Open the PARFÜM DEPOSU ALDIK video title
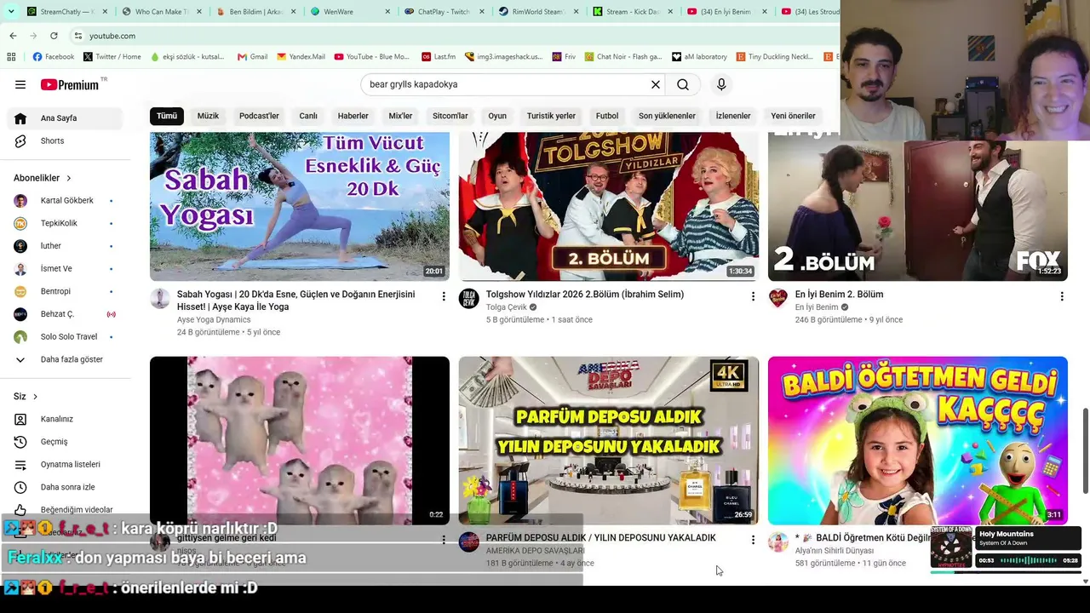This screenshot has width=1090, height=613. (x=601, y=538)
